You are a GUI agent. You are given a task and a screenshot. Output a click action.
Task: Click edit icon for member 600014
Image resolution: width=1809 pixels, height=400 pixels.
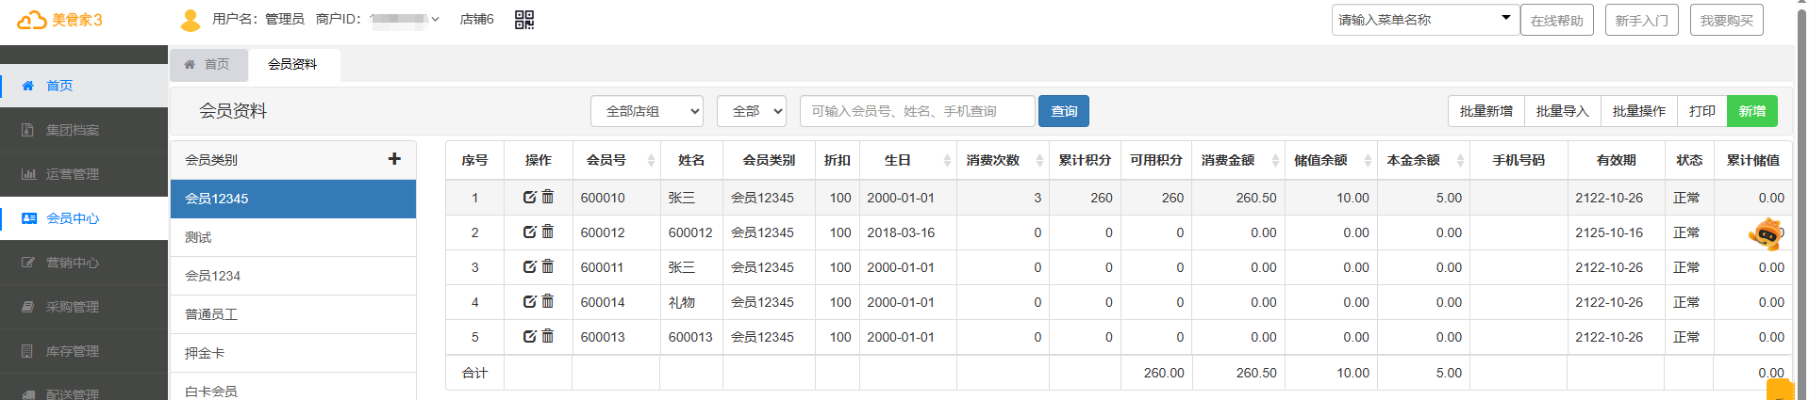[x=529, y=302]
